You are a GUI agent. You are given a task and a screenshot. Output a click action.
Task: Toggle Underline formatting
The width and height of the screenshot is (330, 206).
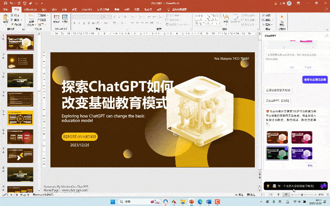[84, 23]
